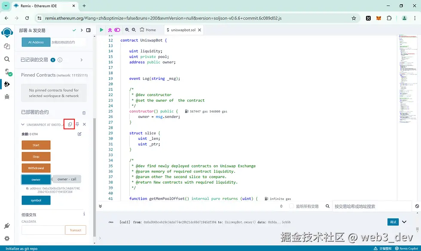Zoom in the editor font
This screenshot has width=421, height=251.
134,30
